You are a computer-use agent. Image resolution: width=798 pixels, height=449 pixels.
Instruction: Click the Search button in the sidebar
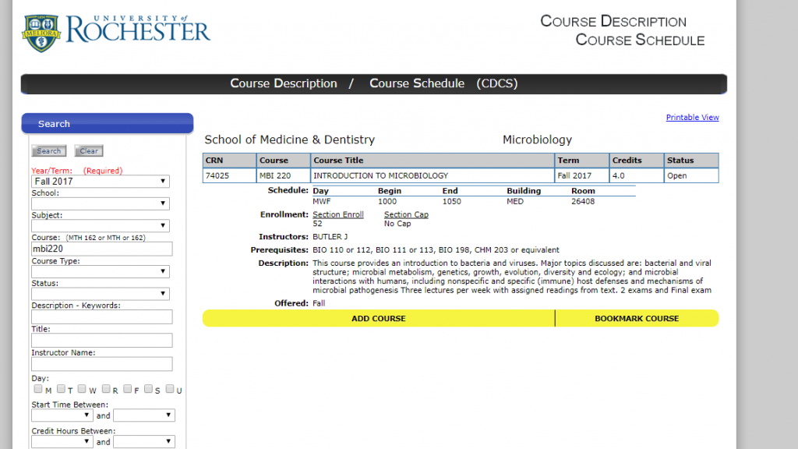click(x=49, y=150)
